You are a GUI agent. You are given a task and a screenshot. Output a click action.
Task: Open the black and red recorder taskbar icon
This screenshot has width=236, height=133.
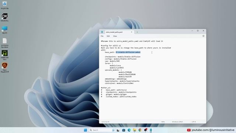click(x=145, y=130)
